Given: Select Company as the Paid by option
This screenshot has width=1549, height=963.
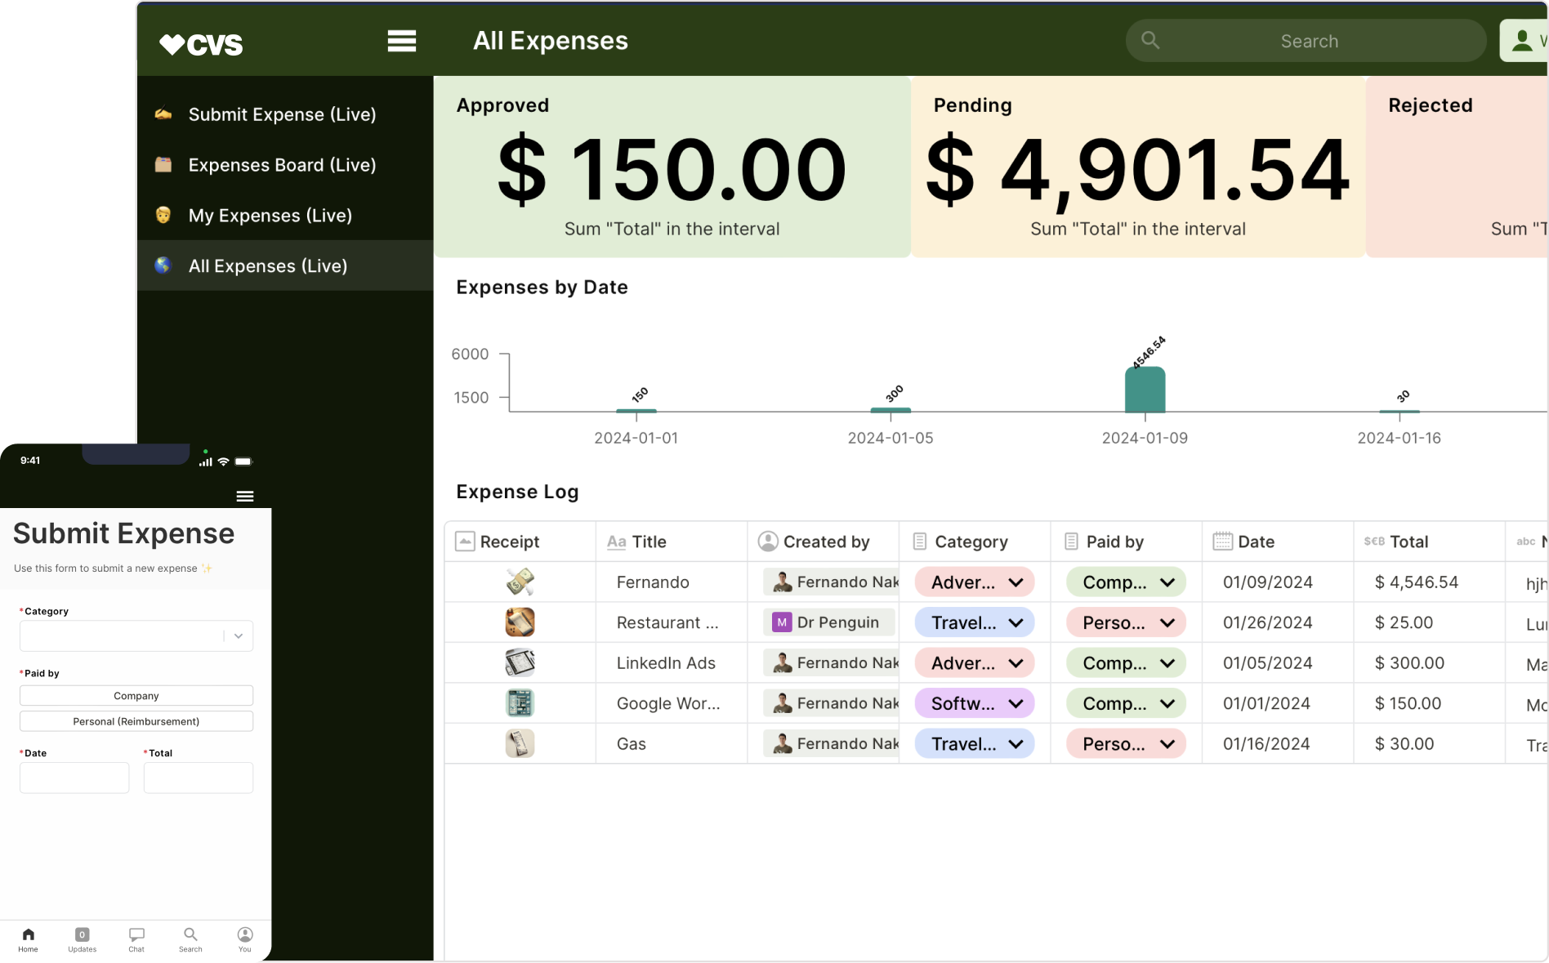Looking at the screenshot, I should 136,696.
